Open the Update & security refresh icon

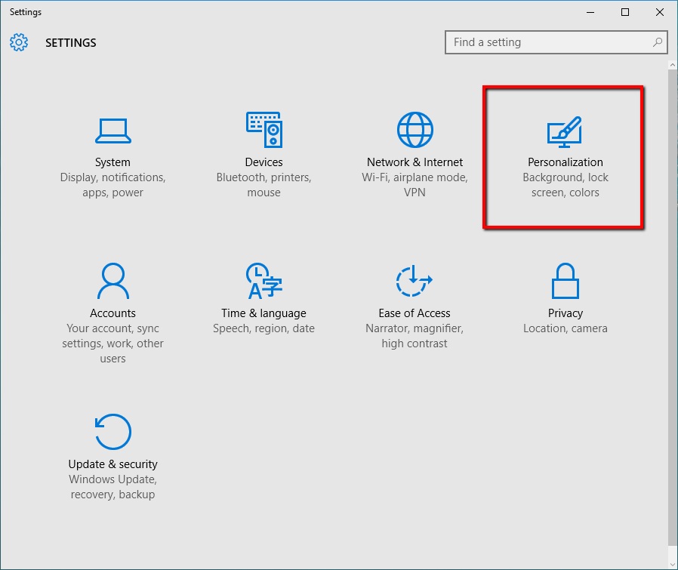coord(112,432)
